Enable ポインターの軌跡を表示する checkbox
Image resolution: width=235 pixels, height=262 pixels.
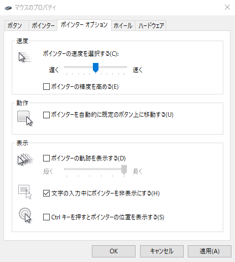point(46,158)
